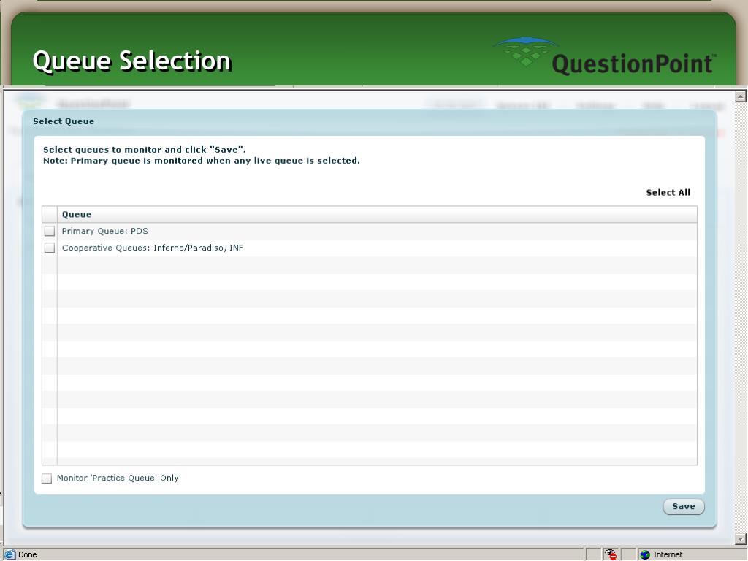The width and height of the screenshot is (748, 561).
Task: Select the Primary Queue: PDS row text
Action: pos(105,232)
